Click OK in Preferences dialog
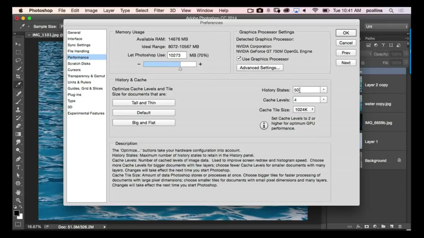 coord(346,33)
